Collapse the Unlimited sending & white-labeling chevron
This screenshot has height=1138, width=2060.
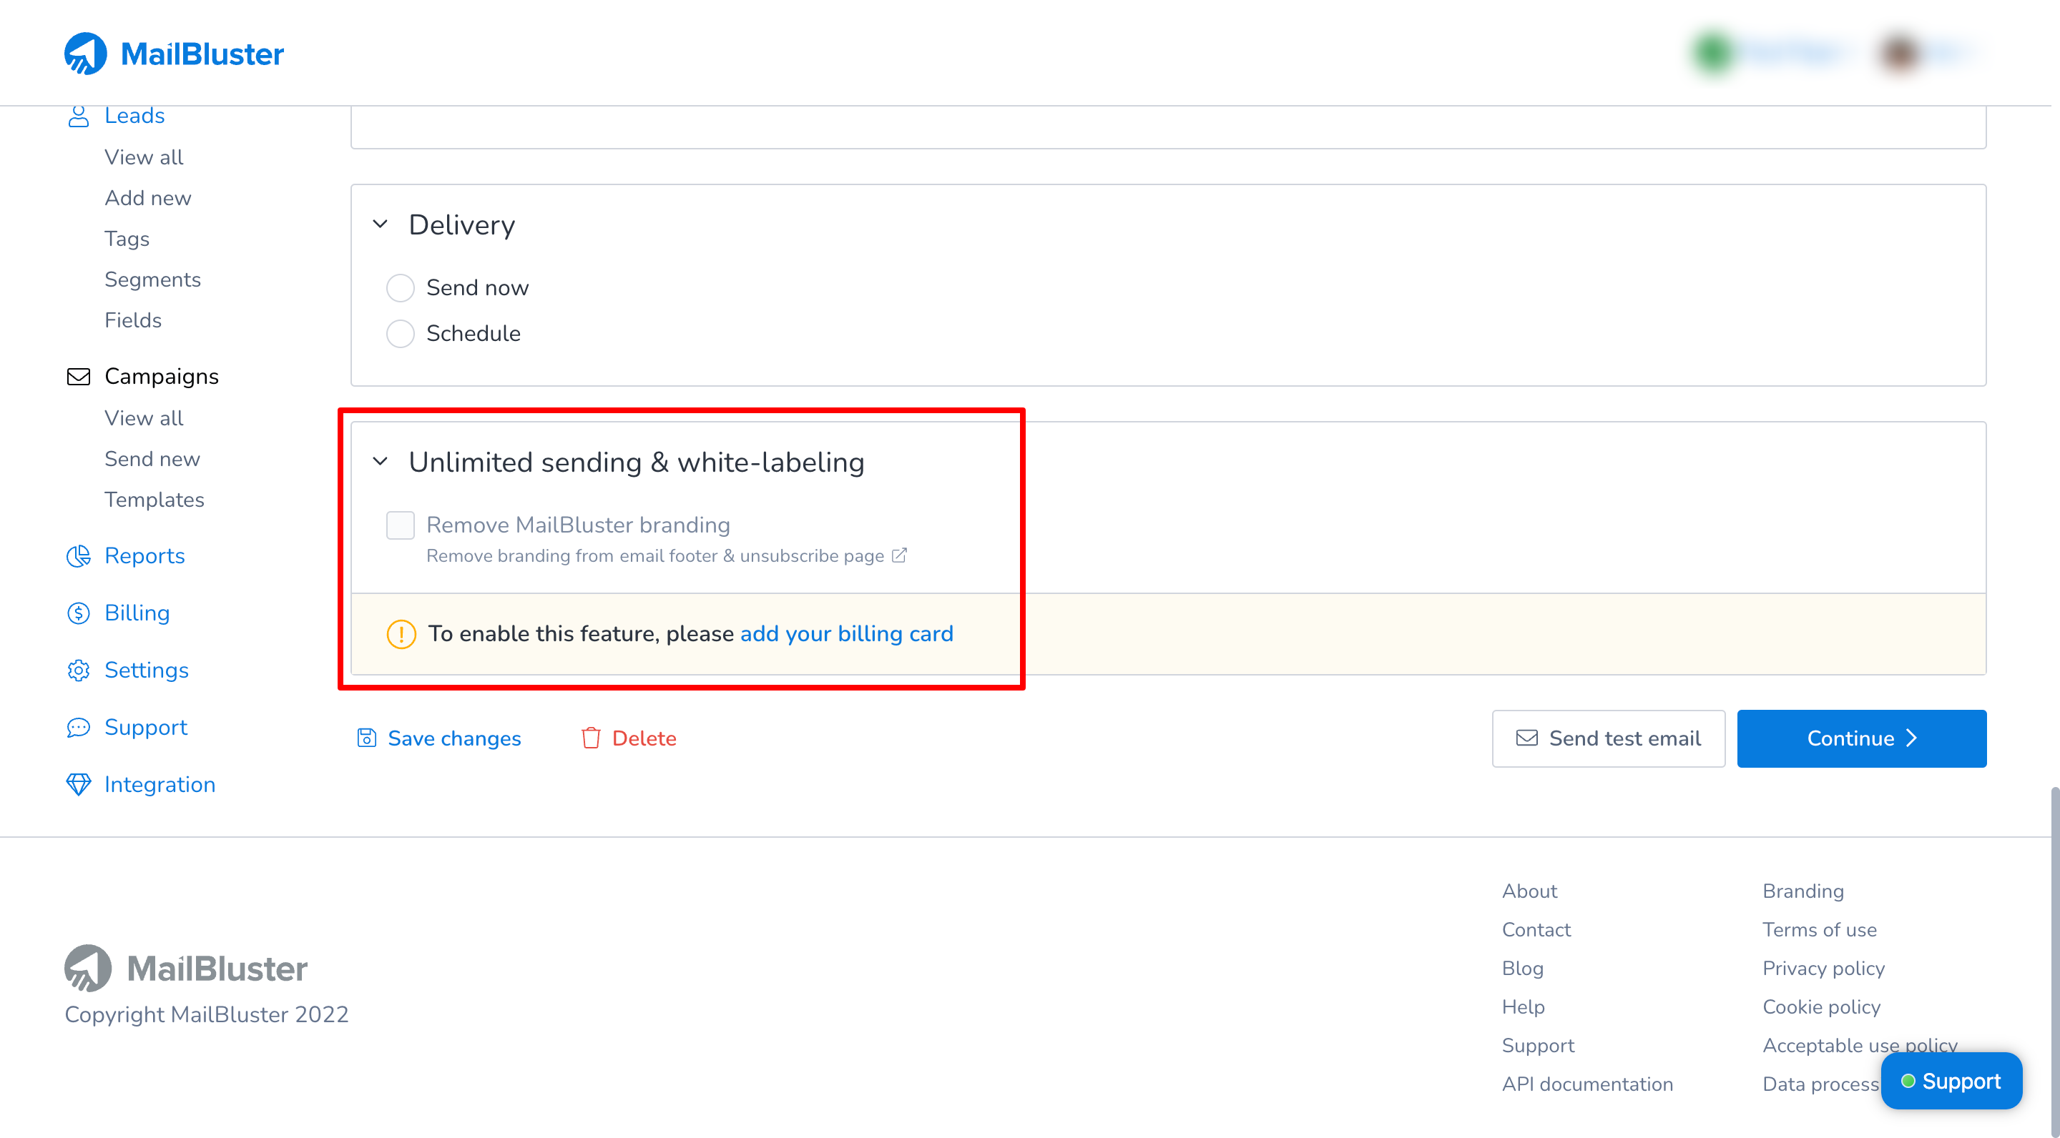(381, 462)
